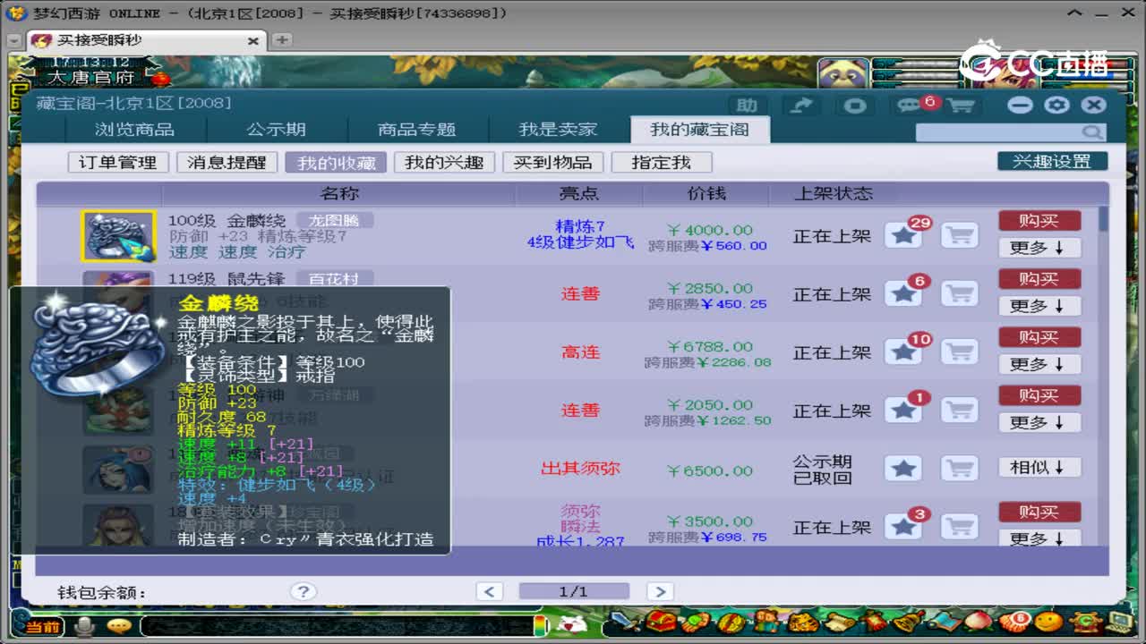Screen dimensions: 1146x644
Task: Click the 价钱 column header
Action: 706,193
